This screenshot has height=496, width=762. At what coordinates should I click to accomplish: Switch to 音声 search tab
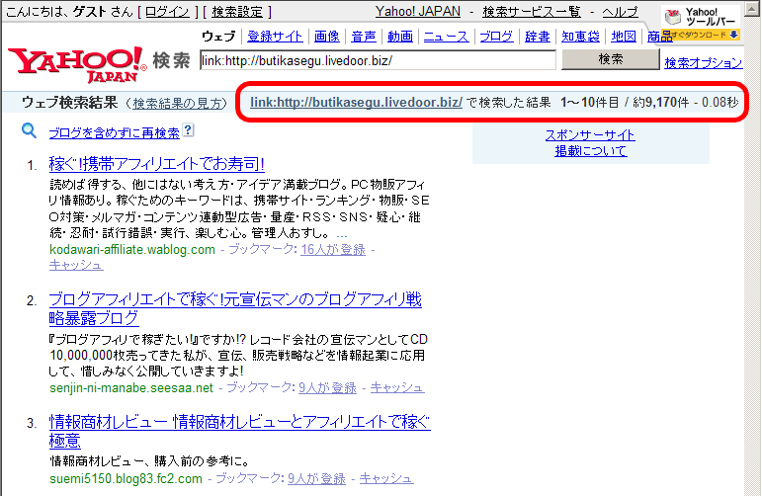pos(364,36)
